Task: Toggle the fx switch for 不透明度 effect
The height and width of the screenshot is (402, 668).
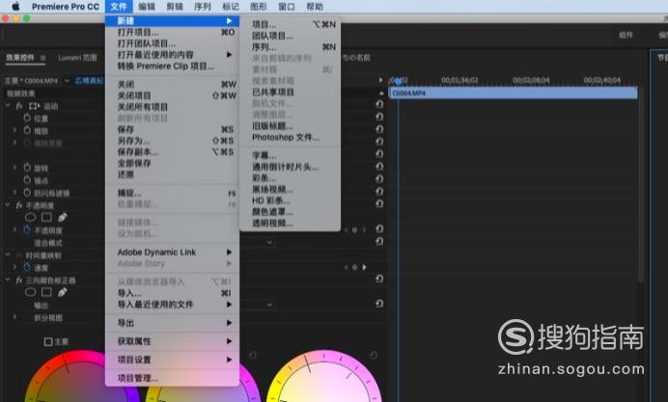Action: [x=19, y=205]
